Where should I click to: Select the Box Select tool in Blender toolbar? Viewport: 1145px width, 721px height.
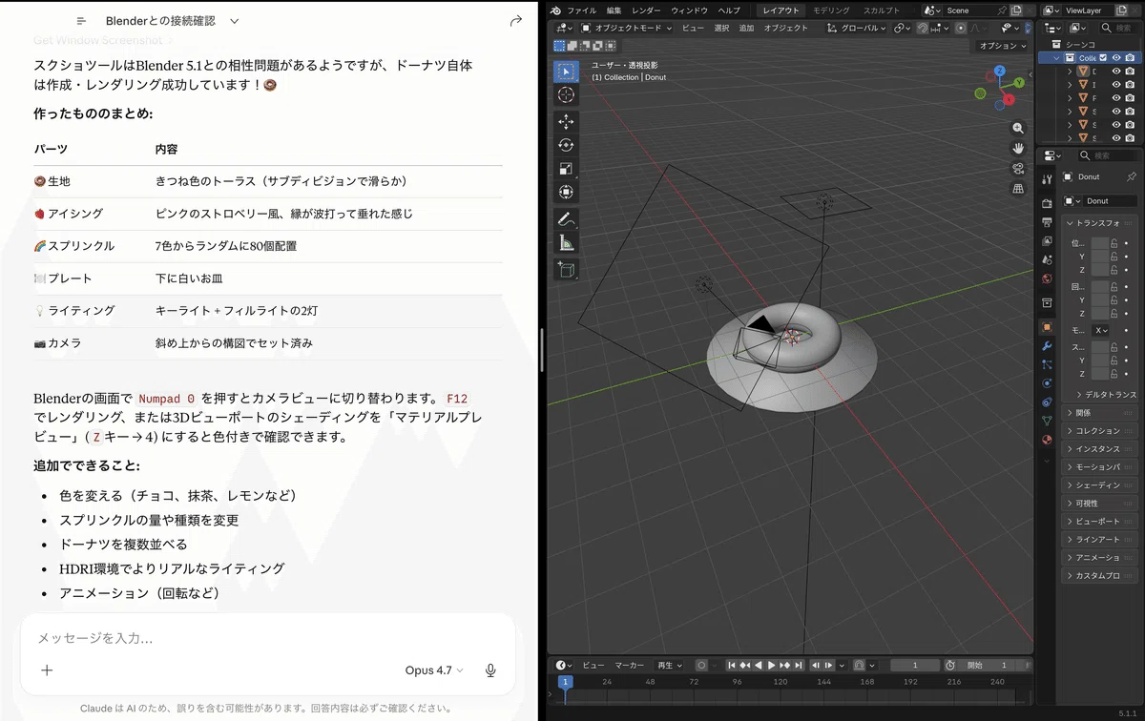[566, 72]
